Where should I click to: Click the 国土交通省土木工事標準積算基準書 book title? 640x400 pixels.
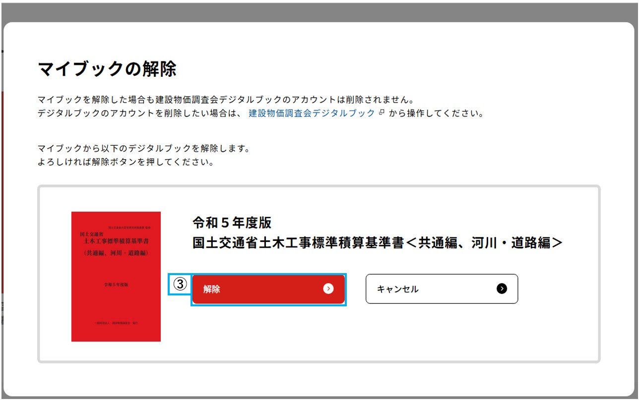click(x=378, y=243)
